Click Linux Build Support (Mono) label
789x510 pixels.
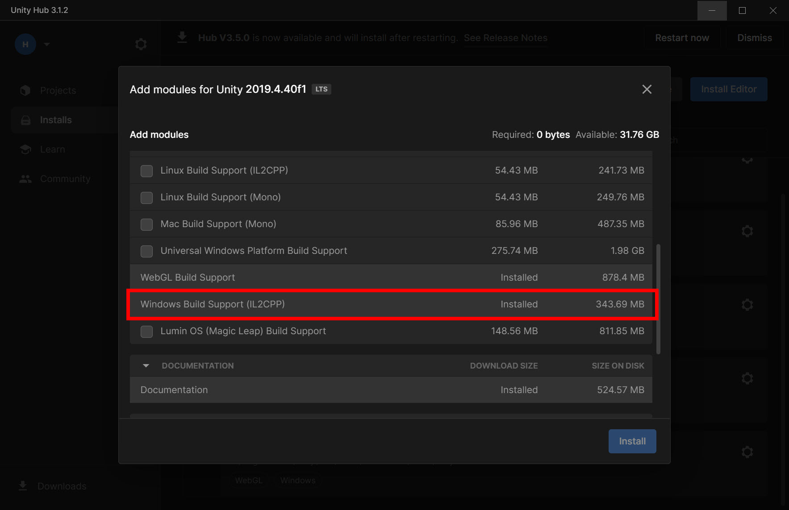(x=221, y=197)
